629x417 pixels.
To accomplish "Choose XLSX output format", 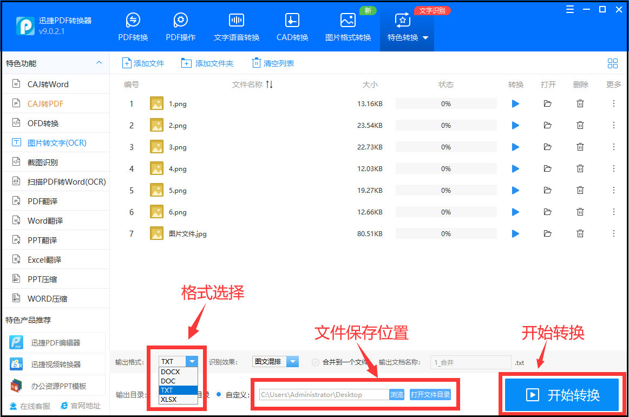I will (x=178, y=399).
